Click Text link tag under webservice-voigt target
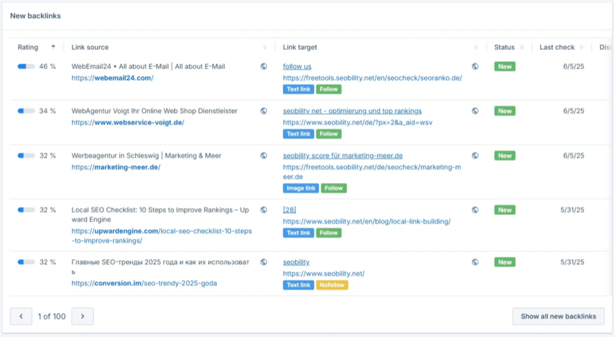This screenshot has width=614, height=337. (298, 134)
